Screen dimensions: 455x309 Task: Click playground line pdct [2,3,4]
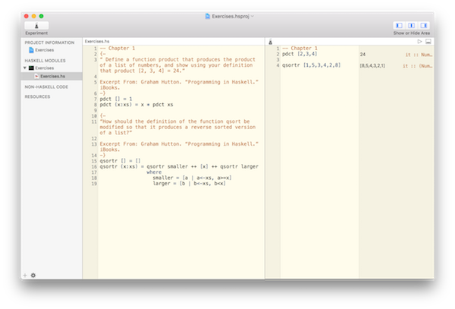click(x=300, y=54)
